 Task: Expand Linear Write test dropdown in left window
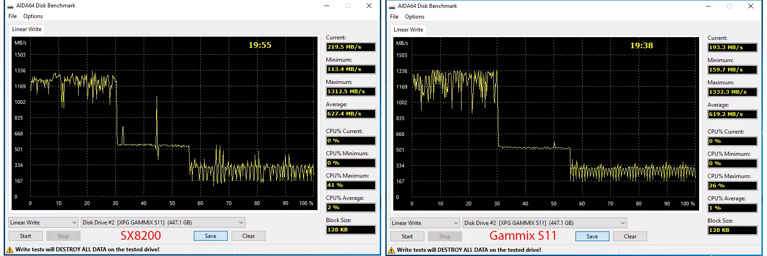tap(43, 223)
